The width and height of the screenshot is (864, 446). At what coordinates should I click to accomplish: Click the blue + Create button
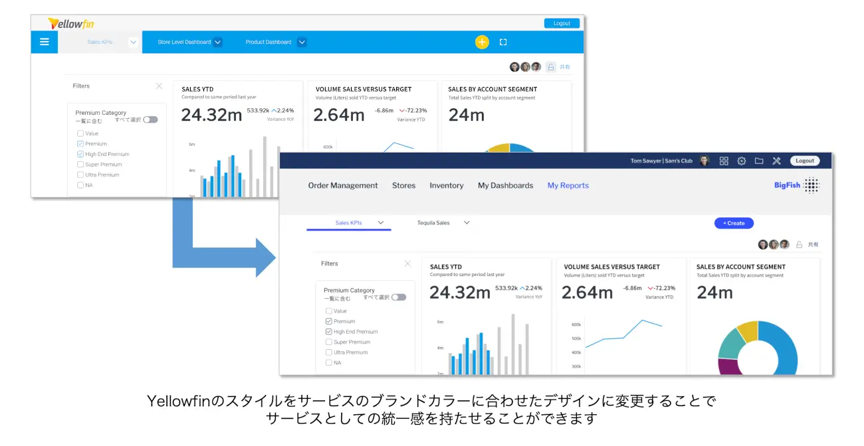734,223
